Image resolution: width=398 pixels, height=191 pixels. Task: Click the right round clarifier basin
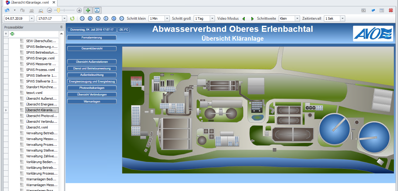(x=374, y=137)
